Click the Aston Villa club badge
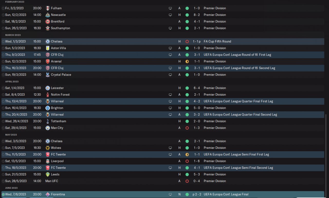329x198 pixels. 48,48
